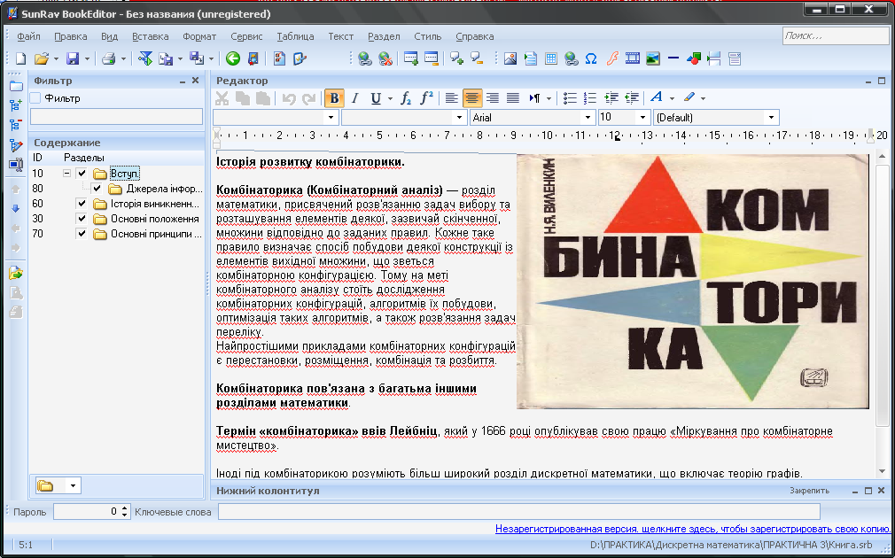Image resolution: width=895 pixels, height=558 pixels.
Task: Align text to the right
Action: [492, 98]
